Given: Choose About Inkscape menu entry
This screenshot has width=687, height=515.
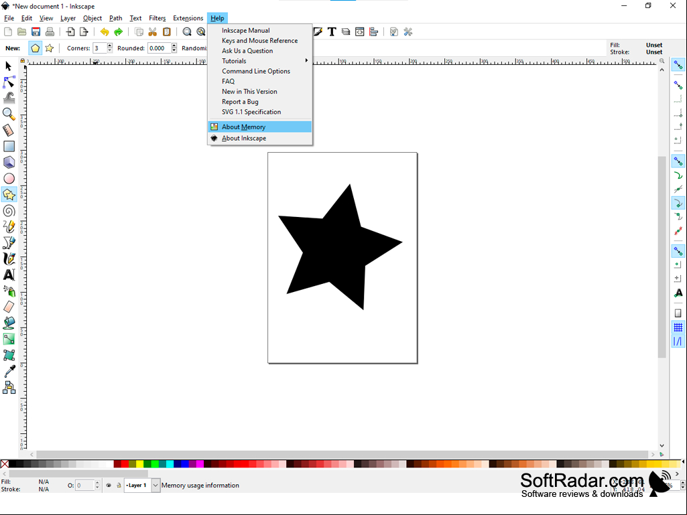Looking at the screenshot, I should click(260, 139).
